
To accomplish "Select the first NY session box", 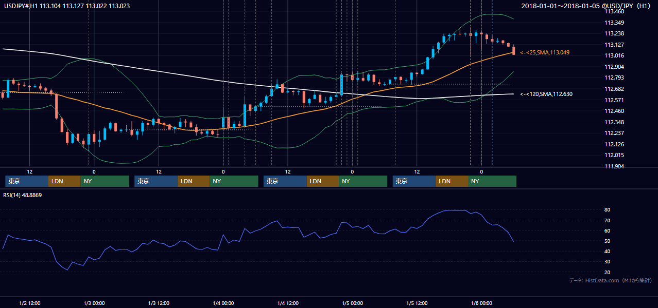I will [105, 181].
